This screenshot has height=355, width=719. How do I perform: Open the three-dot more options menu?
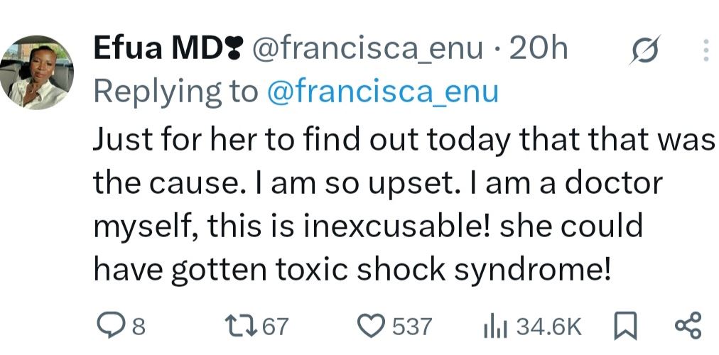(706, 50)
